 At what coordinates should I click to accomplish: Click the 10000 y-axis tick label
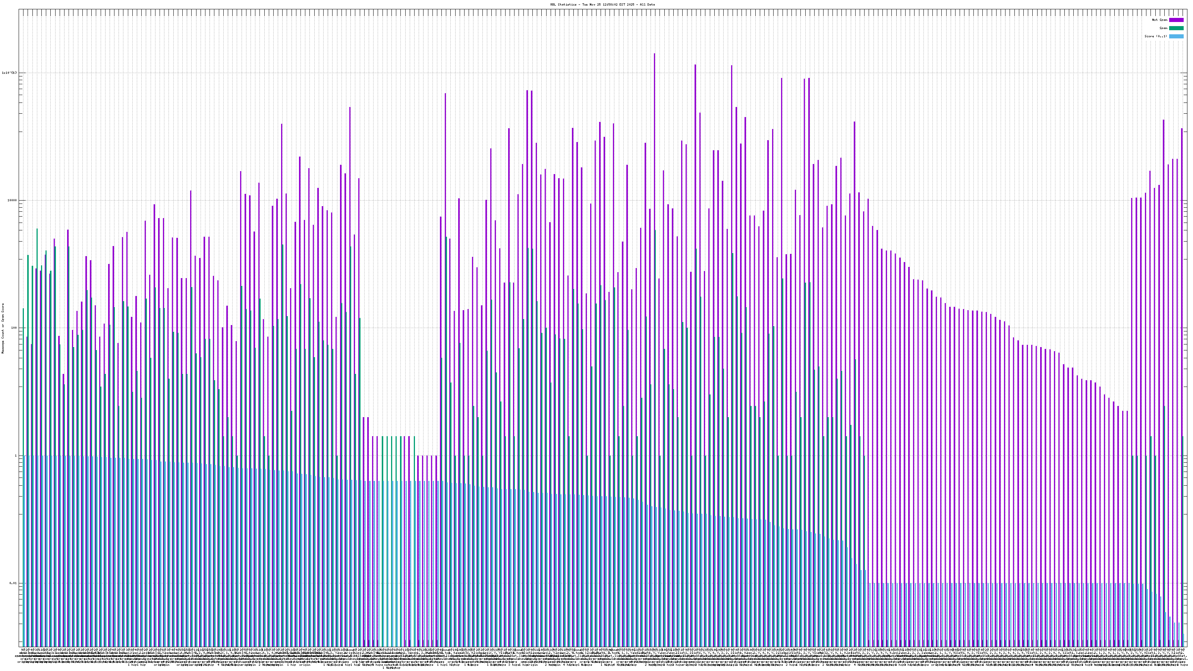point(12,201)
